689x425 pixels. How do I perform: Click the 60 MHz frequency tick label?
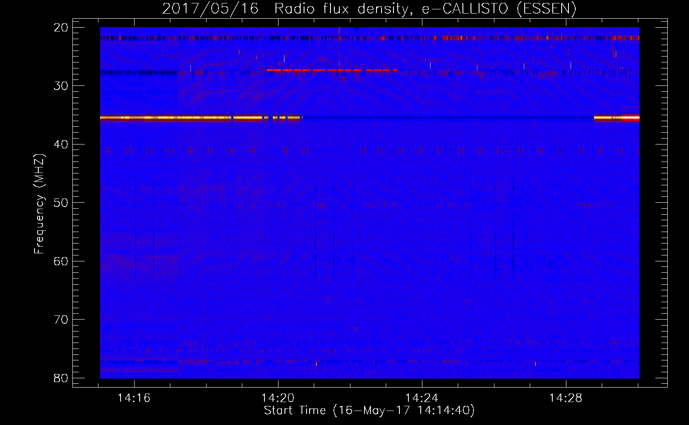(61, 261)
